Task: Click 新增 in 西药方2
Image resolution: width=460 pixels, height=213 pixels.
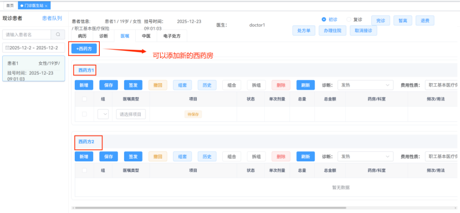Action: pos(84,156)
